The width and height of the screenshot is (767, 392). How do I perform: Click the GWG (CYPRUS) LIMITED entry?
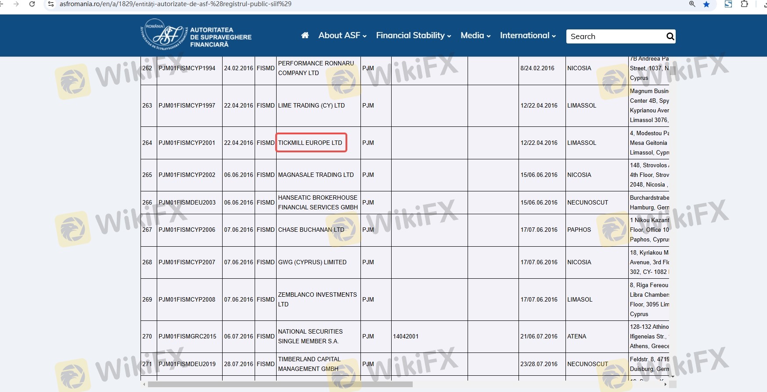pyautogui.click(x=312, y=262)
